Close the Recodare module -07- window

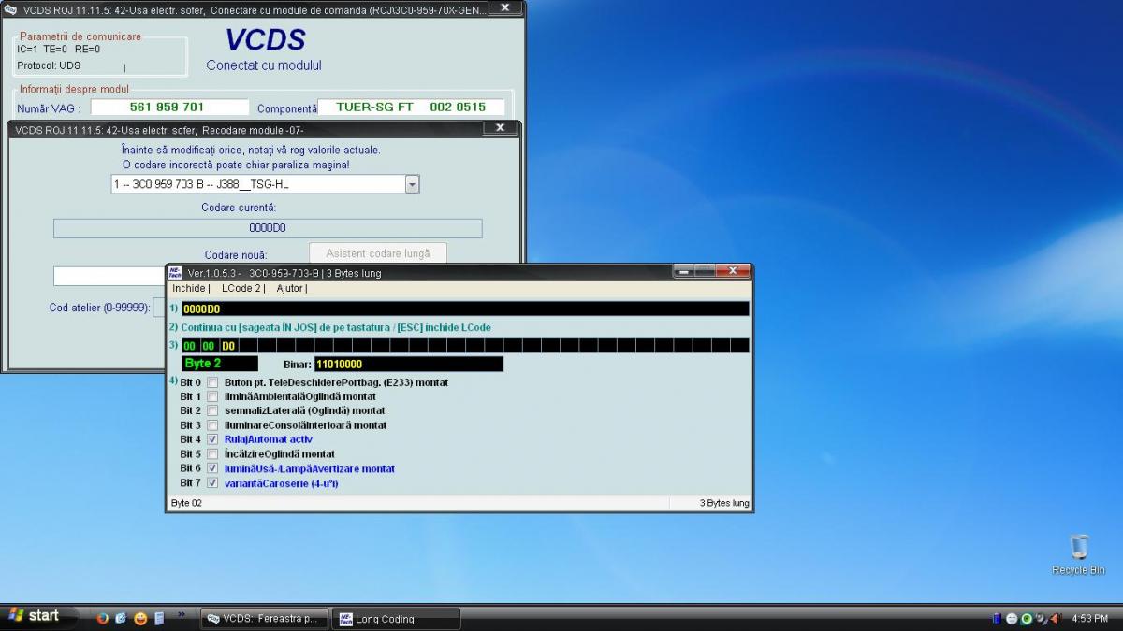tap(500, 128)
